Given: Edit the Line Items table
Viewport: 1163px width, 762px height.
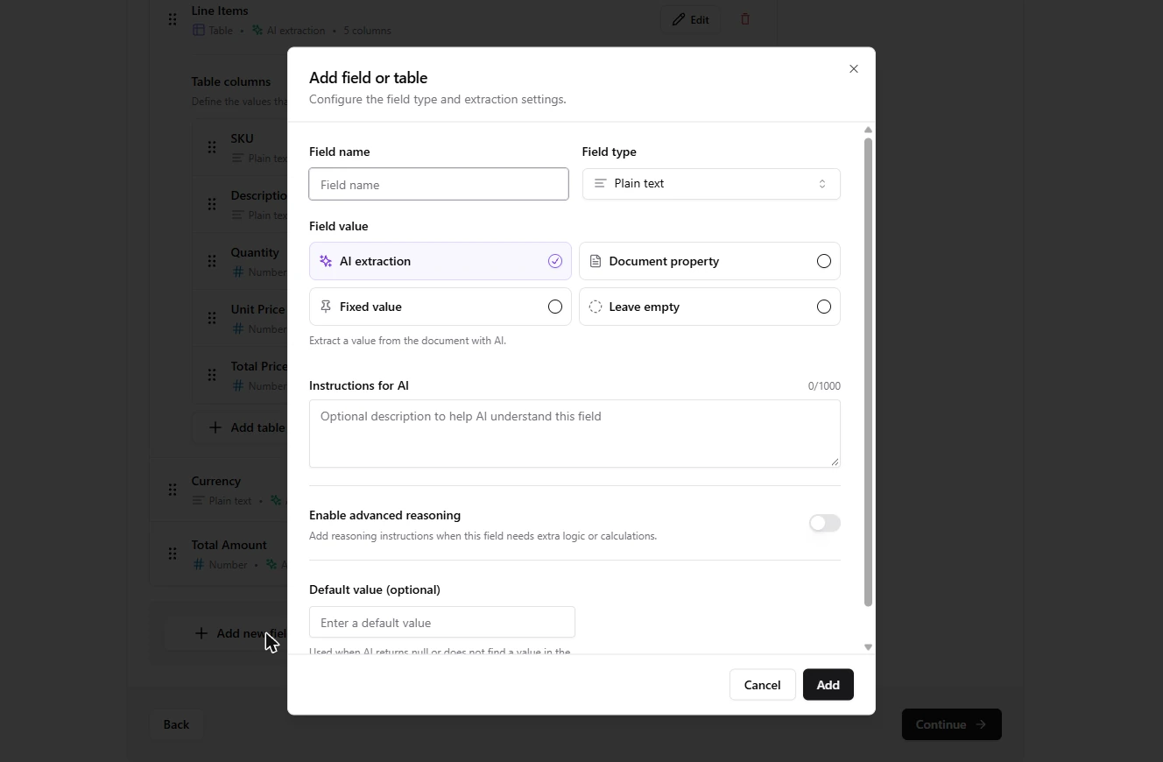Looking at the screenshot, I should click(x=690, y=19).
